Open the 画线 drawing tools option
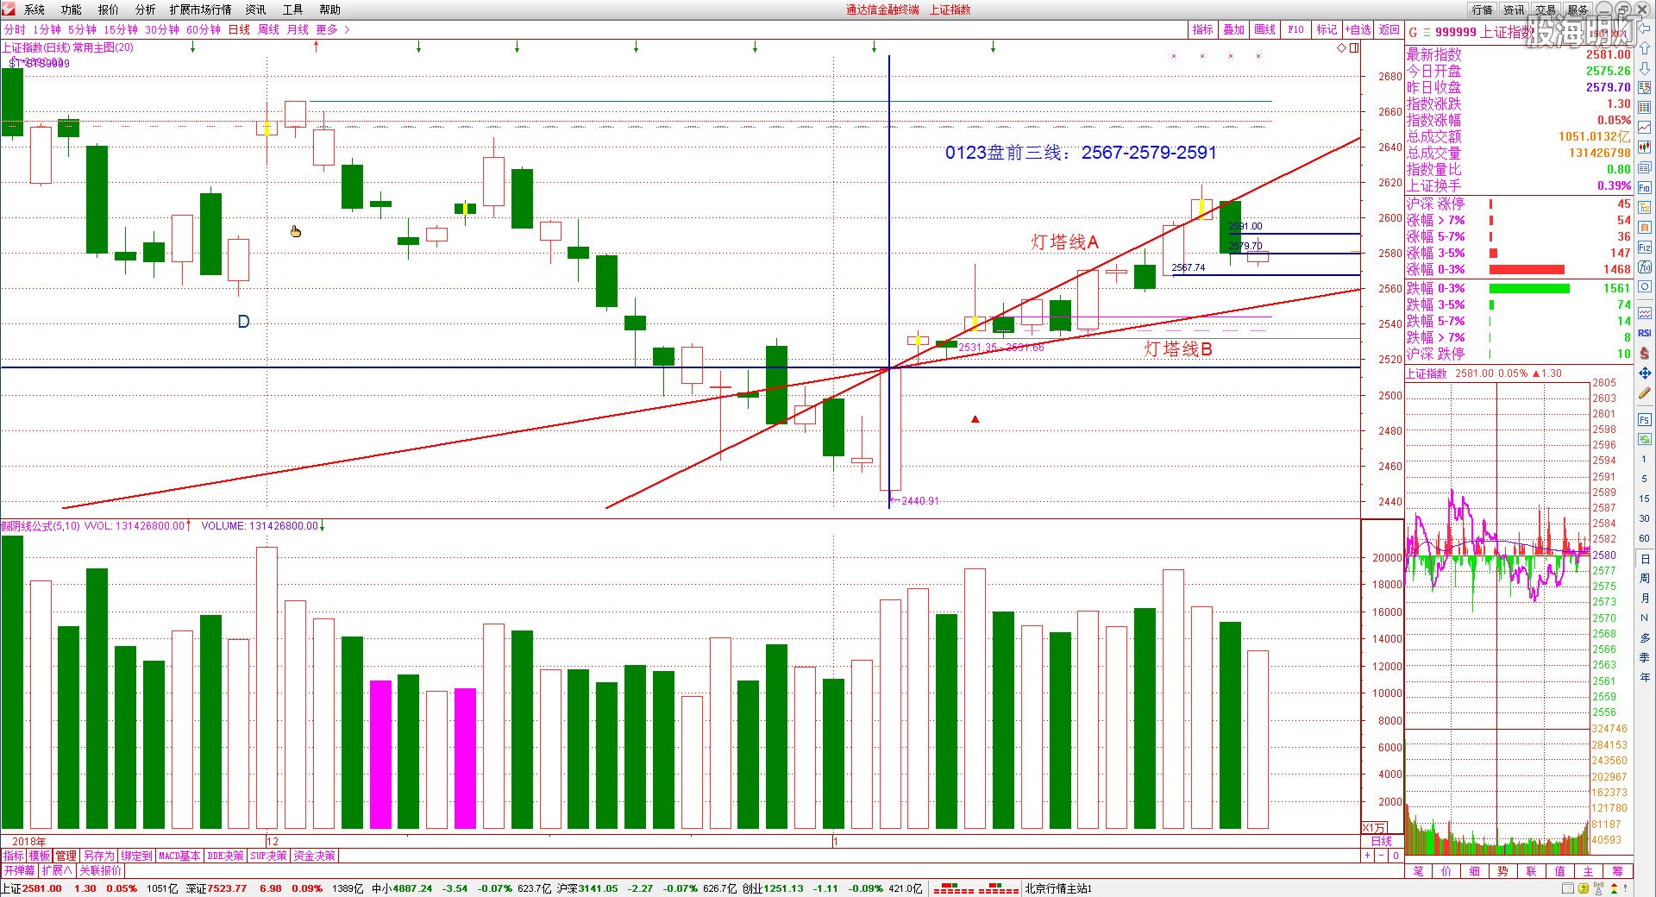Screen dimensions: 1656x897 pyautogui.click(x=1264, y=29)
